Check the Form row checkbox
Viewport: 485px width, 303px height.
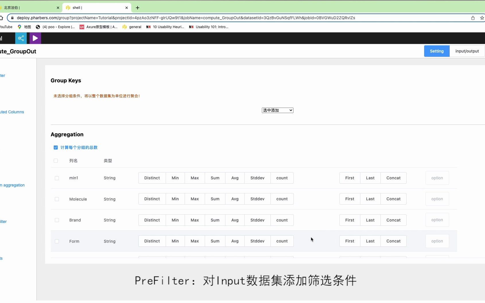click(x=57, y=241)
